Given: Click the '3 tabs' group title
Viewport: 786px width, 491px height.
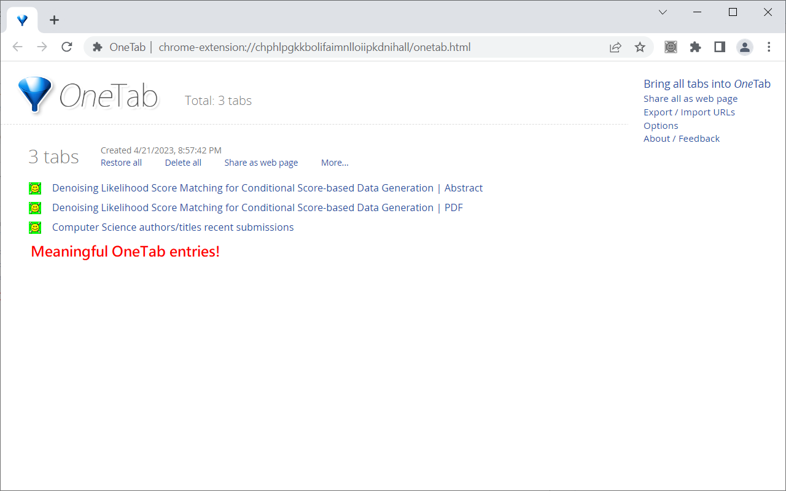Looking at the screenshot, I should (x=53, y=157).
